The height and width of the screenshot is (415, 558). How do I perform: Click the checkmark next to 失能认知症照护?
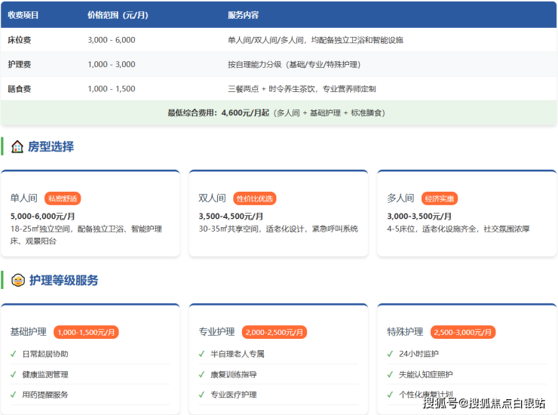coord(391,374)
